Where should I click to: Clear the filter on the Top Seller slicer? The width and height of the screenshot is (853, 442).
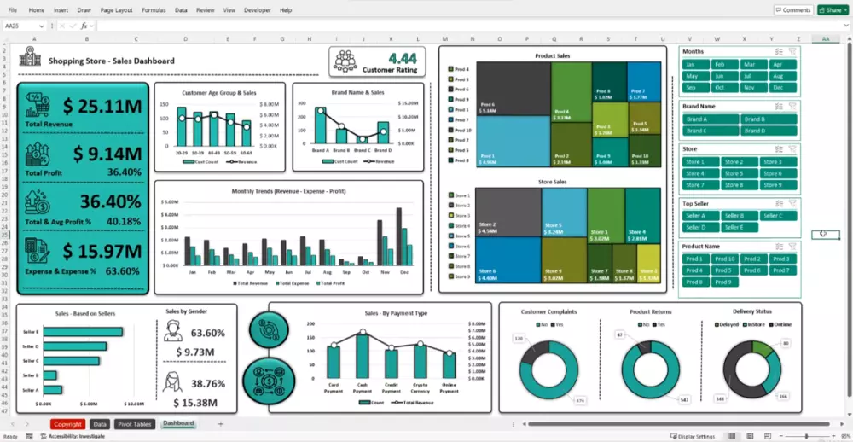click(792, 203)
